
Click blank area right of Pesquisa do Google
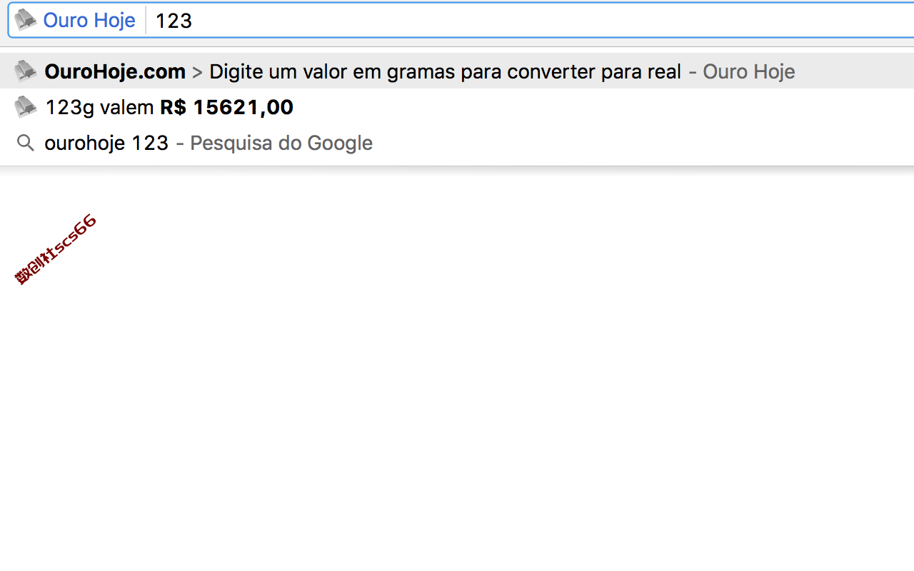tap(643, 143)
